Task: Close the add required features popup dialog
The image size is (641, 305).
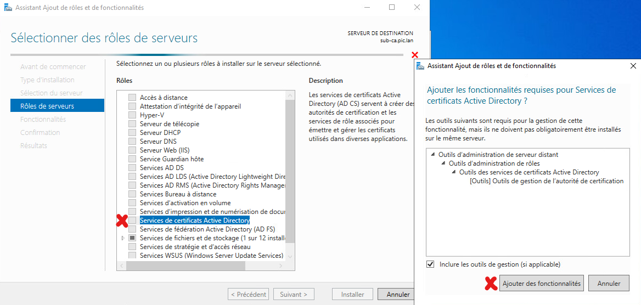Action: tap(633, 66)
